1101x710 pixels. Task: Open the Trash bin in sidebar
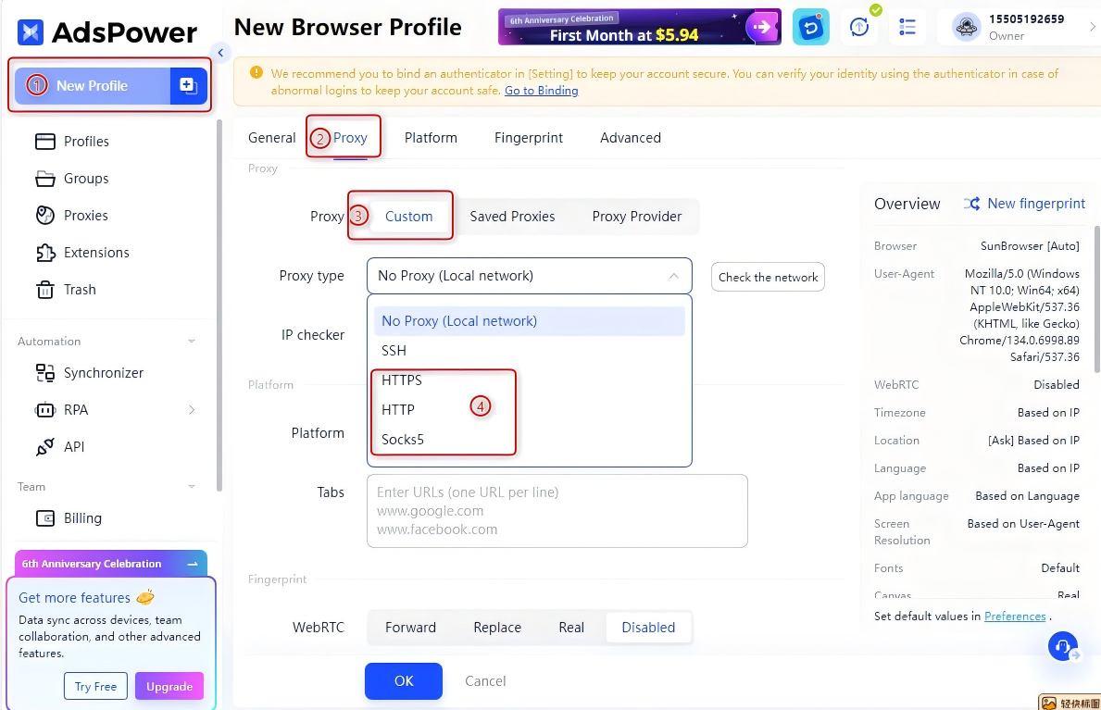(45, 290)
